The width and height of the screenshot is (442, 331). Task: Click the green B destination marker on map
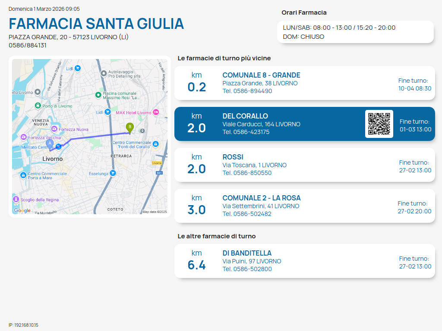point(129,127)
